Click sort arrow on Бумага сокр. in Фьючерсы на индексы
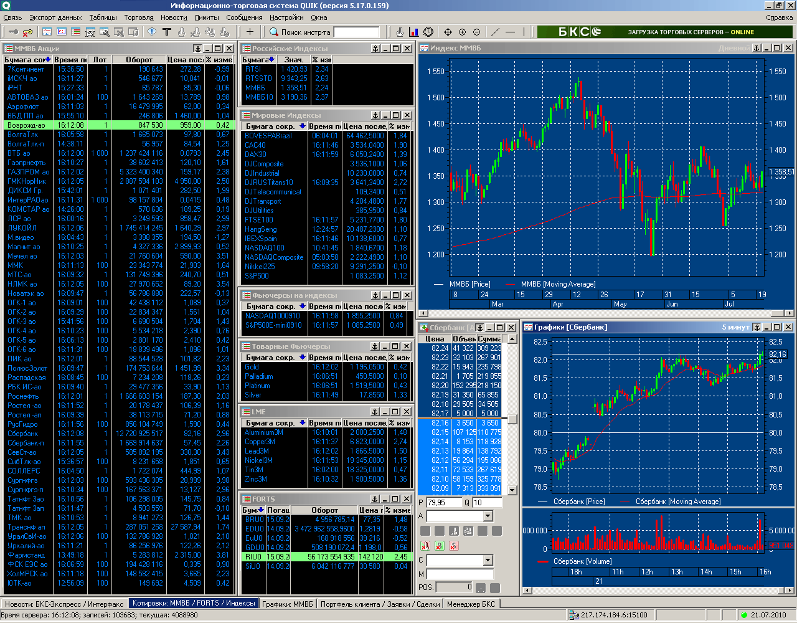797x623 pixels. click(x=303, y=307)
